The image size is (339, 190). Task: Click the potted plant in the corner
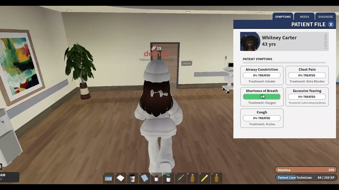tap(80, 71)
